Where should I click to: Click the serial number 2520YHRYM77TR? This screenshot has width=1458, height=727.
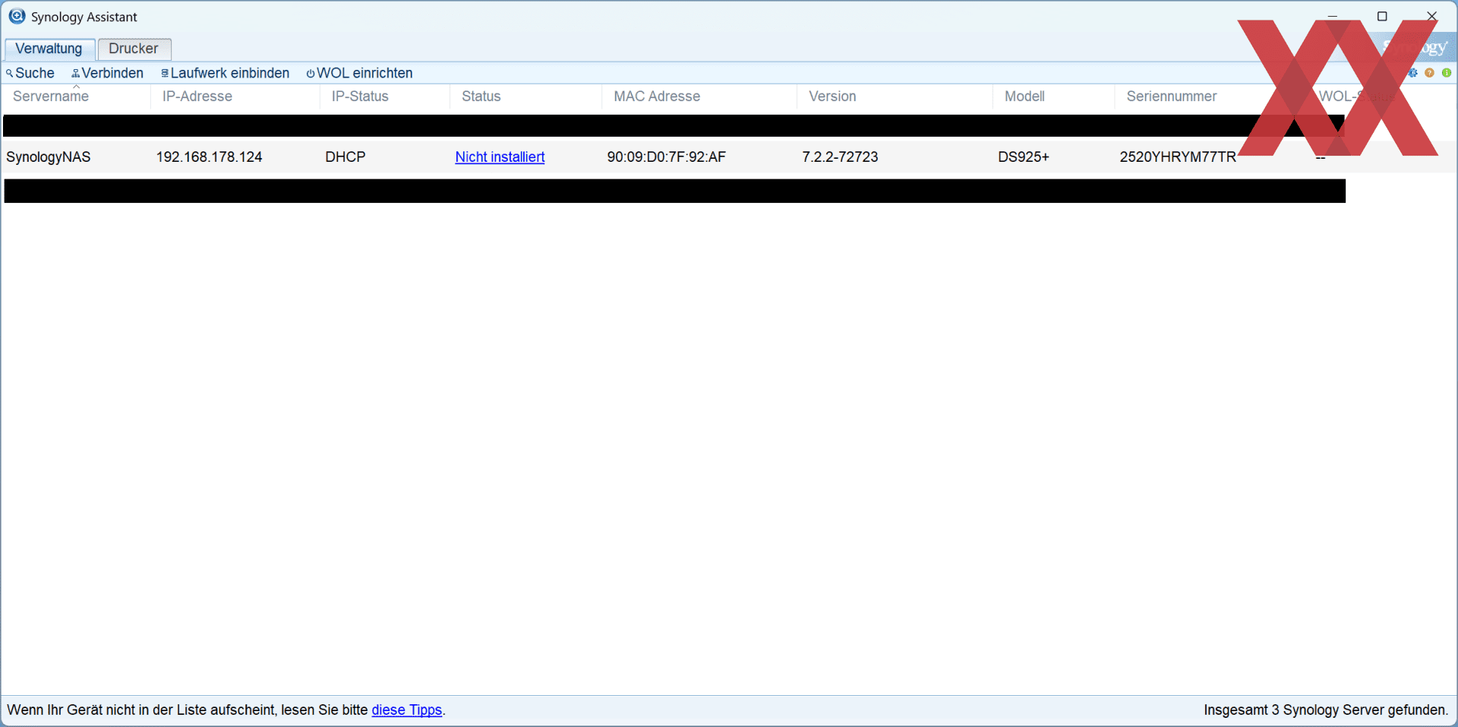click(x=1178, y=157)
